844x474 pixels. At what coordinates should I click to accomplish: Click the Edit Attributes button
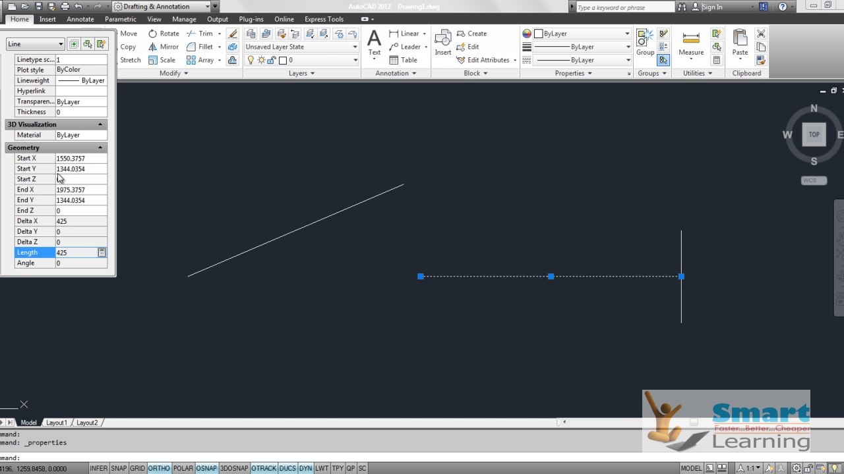483,60
